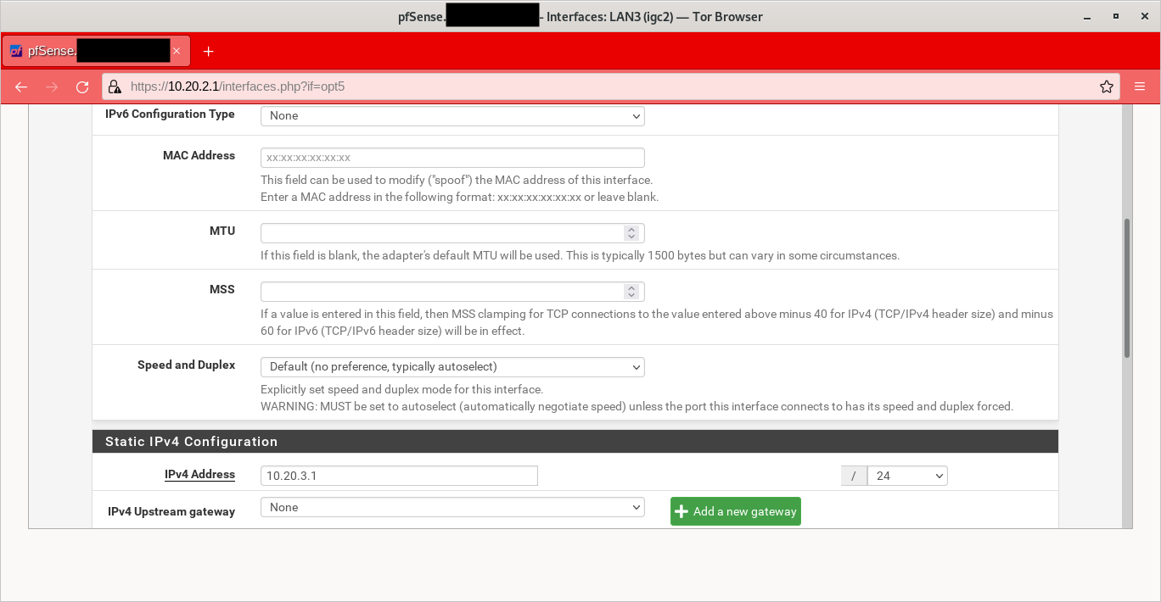Click the MSS value field
Screen dimensions: 1161x602
pyautogui.click(x=441, y=292)
